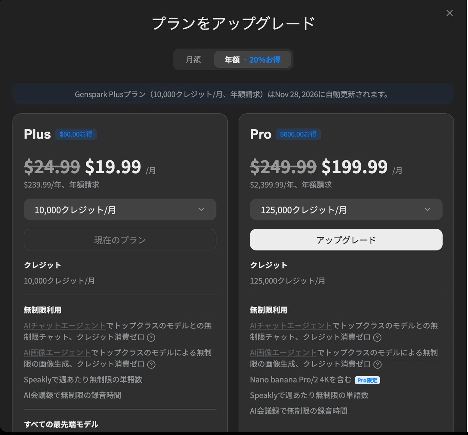Click the Pro限定 badge
Viewport: 468px width, 435px height.
pyautogui.click(x=367, y=380)
